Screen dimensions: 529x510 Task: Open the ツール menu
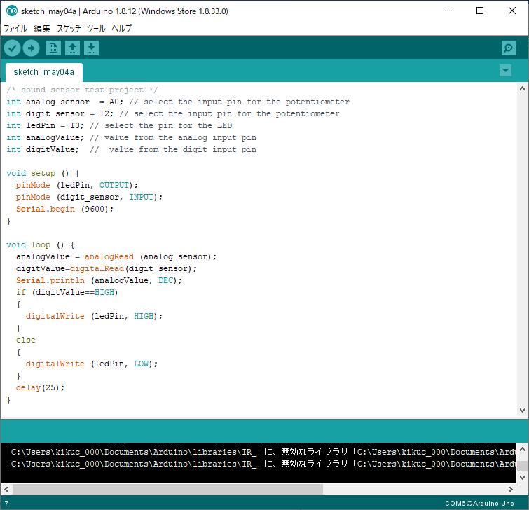tap(96, 29)
